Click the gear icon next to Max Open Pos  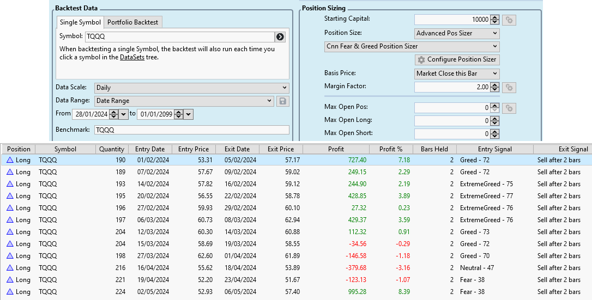pos(510,108)
